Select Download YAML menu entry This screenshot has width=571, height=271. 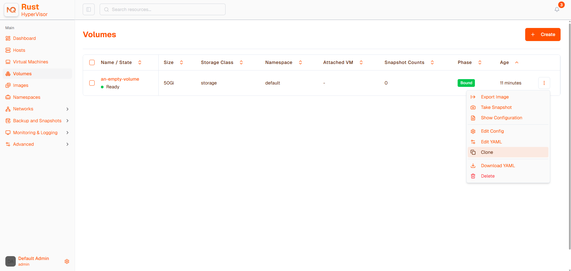[x=508, y=166]
